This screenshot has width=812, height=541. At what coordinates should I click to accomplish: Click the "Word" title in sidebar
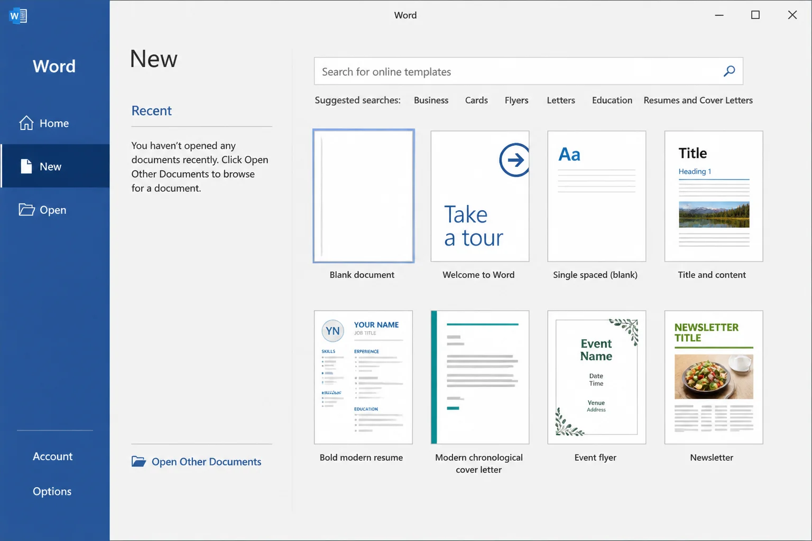[x=54, y=66]
